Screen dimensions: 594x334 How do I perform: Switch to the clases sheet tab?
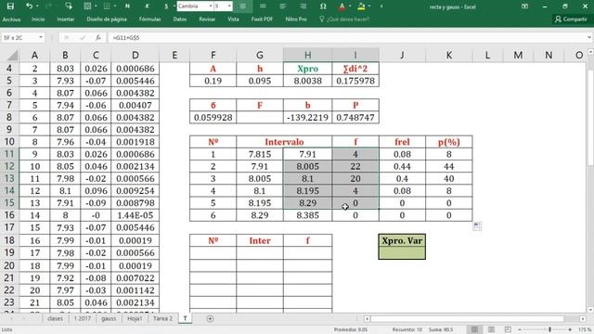coord(55,318)
